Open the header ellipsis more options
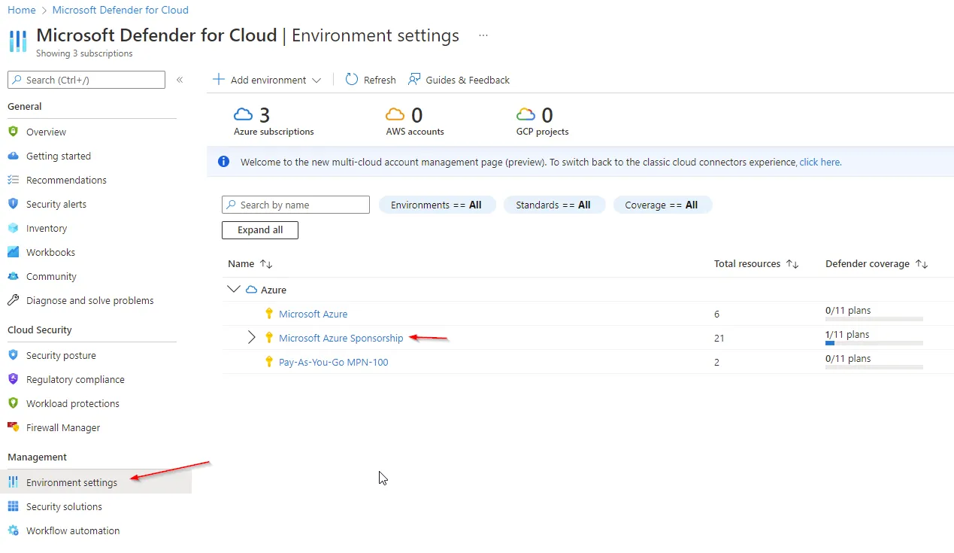954x553 pixels. tap(483, 35)
